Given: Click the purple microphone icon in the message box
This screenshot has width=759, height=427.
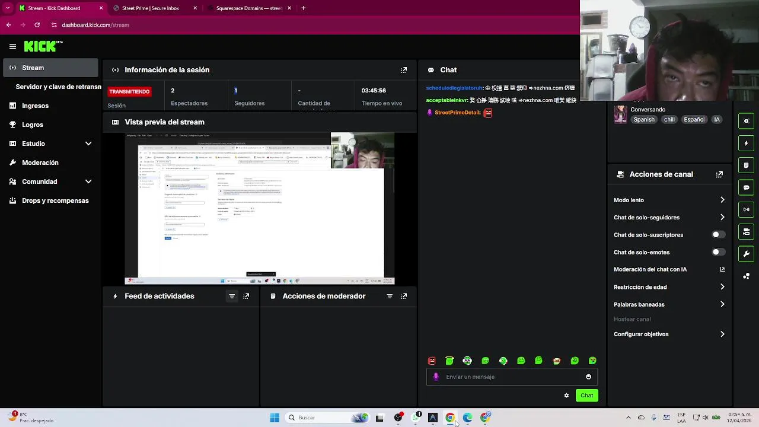Looking at the screenshot, I should click(436, 377).
